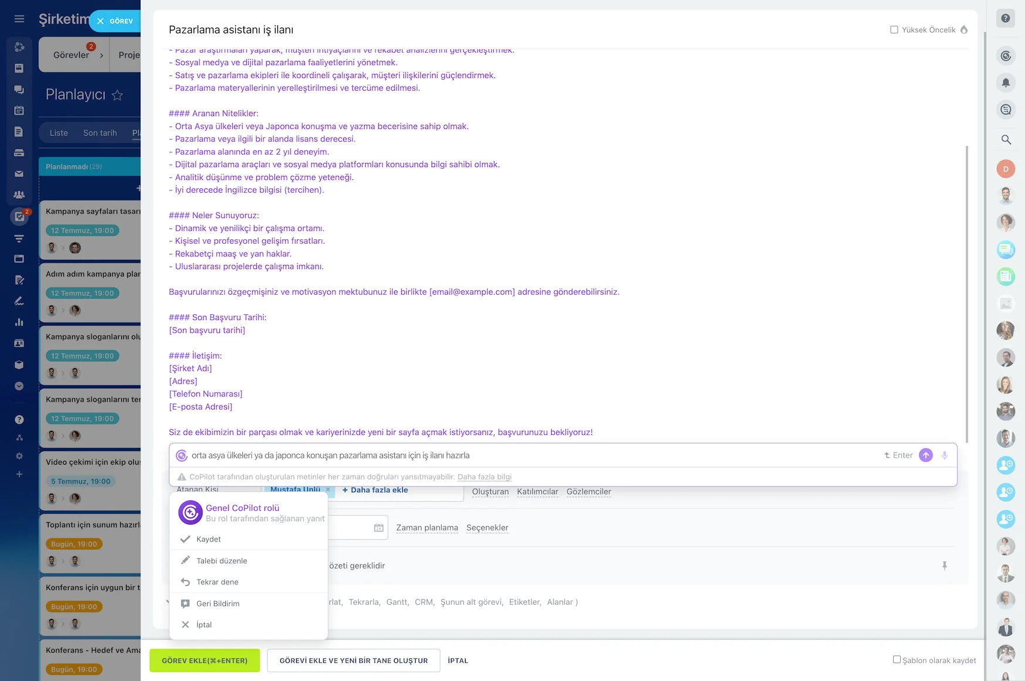
Task: Click the CoPilot prompt input field
Action: point(534,455)
